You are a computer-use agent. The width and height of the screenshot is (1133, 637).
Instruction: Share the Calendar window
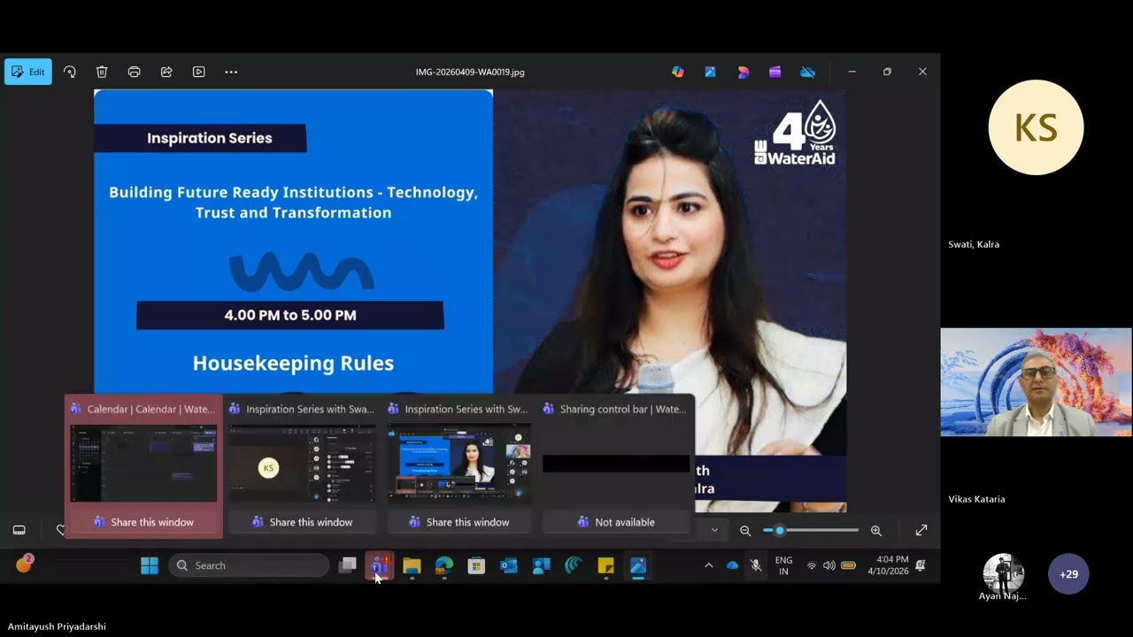[143, 522]
